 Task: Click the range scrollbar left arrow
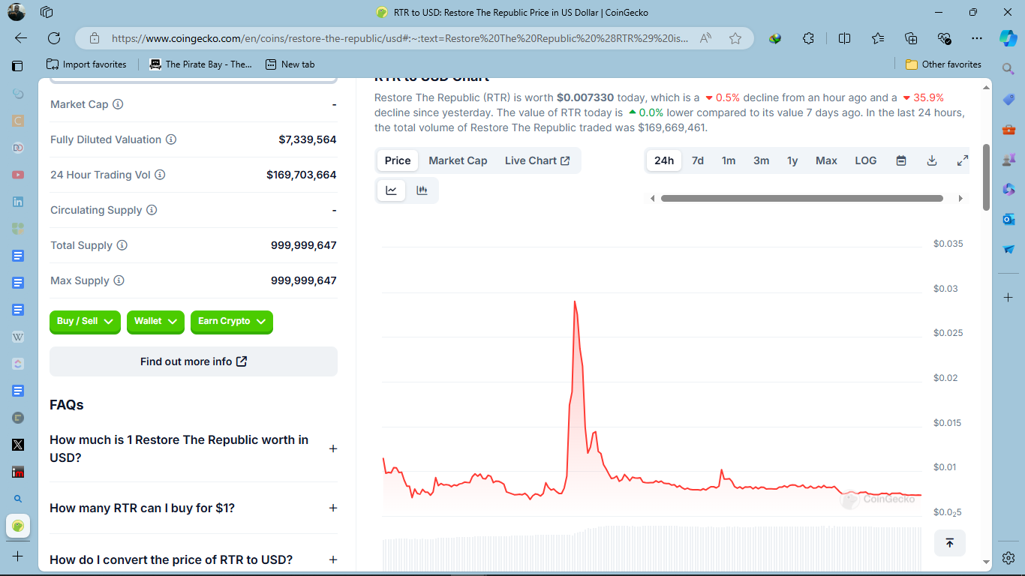(653, 199)
